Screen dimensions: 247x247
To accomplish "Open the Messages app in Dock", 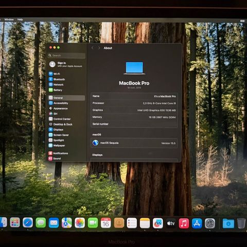I will click(x=41, y=223).
